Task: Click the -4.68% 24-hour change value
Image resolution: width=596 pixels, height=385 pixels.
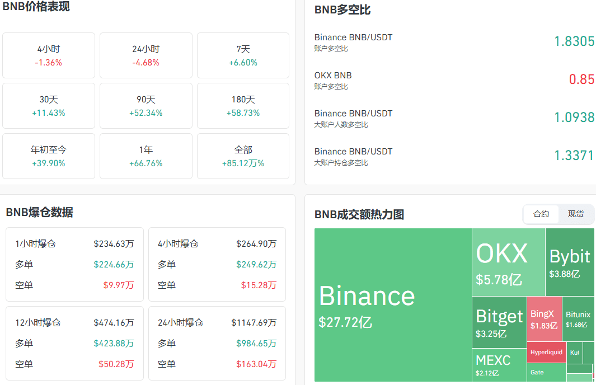Action: [146, 63]
